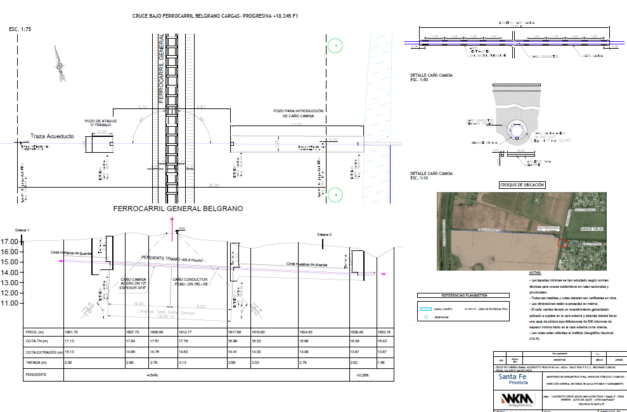Screen dimensions: 627x412
Task: Click the Santa Fe Provincia logo
Action: [x=512, y=379]
